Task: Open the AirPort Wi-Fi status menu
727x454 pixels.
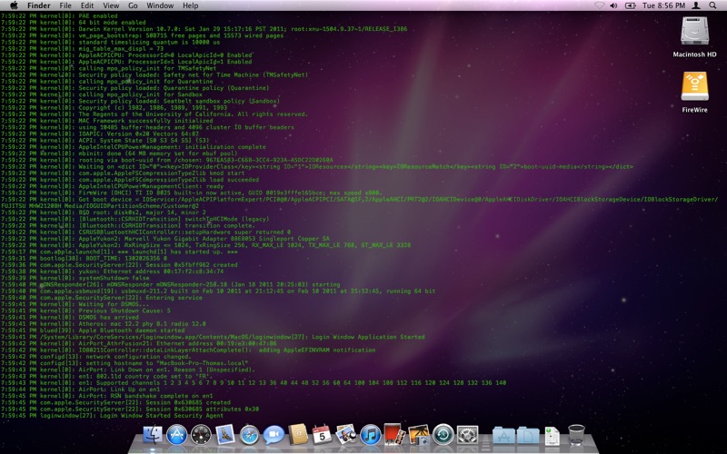Action: tap(599, 5)
